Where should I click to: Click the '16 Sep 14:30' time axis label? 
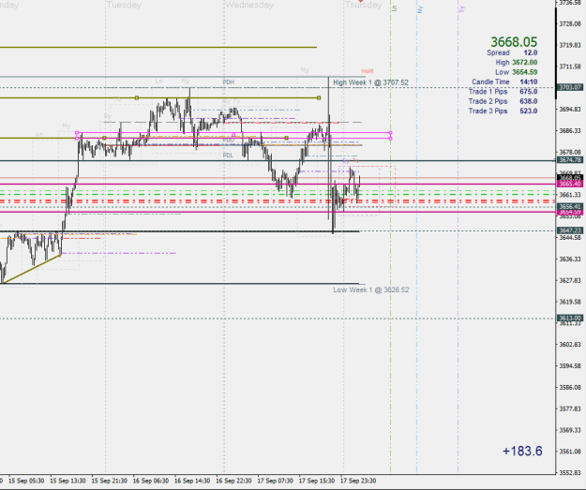(x=192, y=481)
